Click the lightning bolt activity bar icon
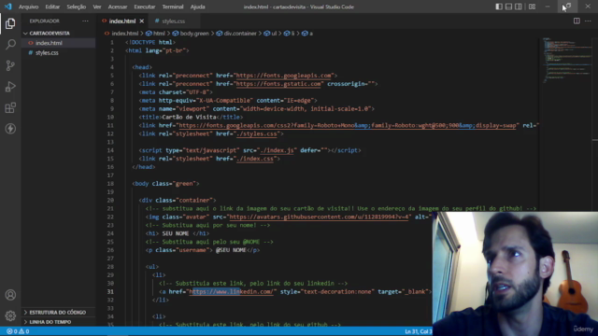Screen dimensions: 598x336 tap(10, 129)
